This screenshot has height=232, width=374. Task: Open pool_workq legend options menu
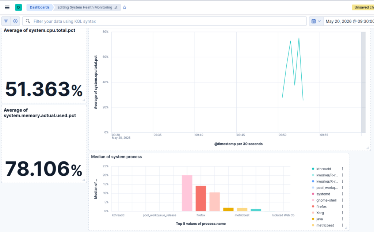[x=343, y=187]
